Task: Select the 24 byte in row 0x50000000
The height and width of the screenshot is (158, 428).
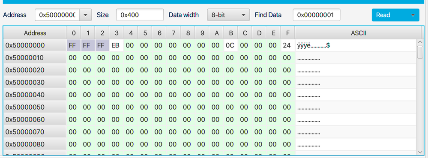Action: click(x=288, y=45)
